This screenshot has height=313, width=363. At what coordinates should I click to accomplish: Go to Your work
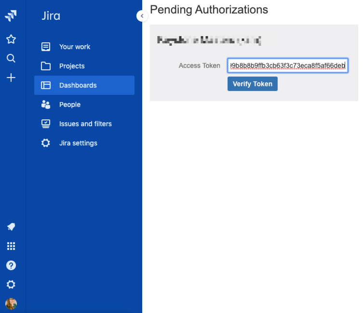[84, 47]
